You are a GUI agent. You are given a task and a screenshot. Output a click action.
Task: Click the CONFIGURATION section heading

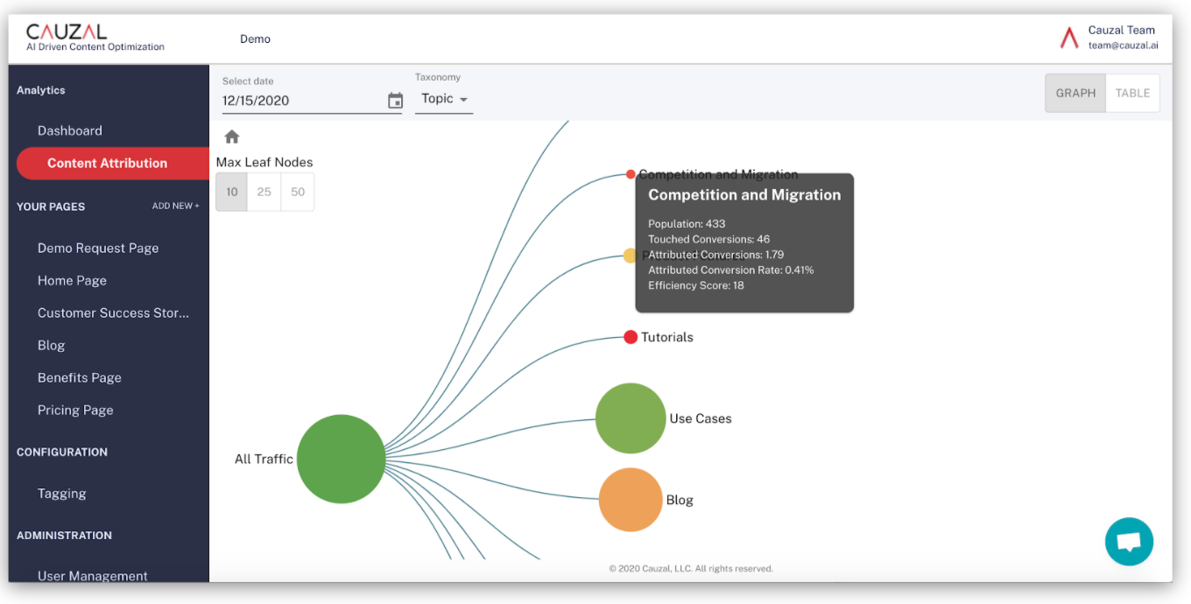62,452
